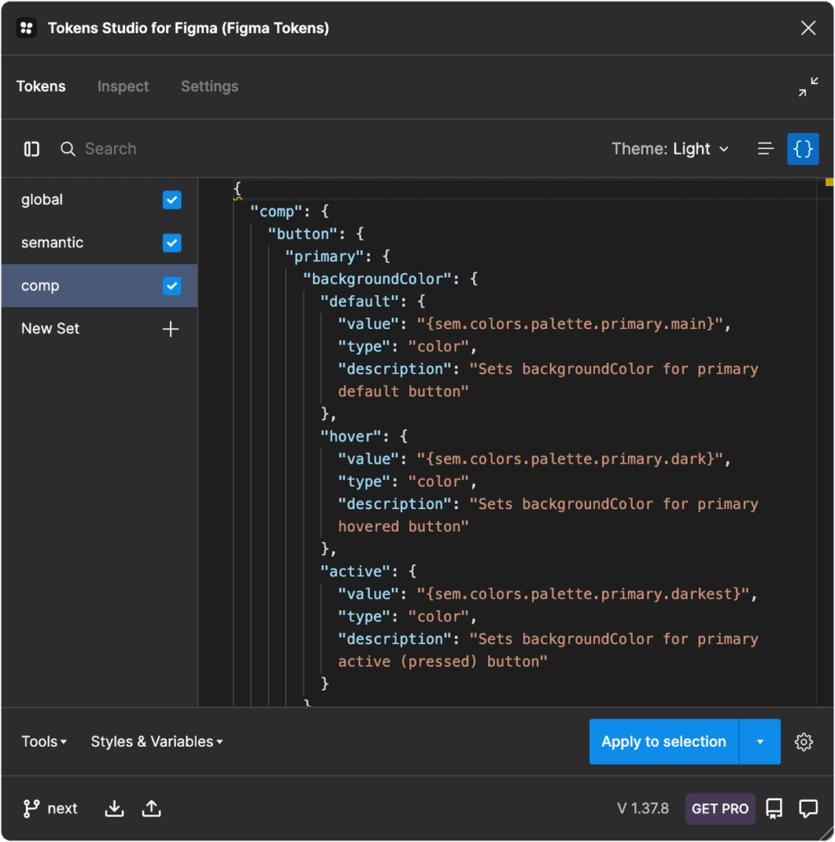Push tokens to remote with upload icon

click(x=151, y=809)
